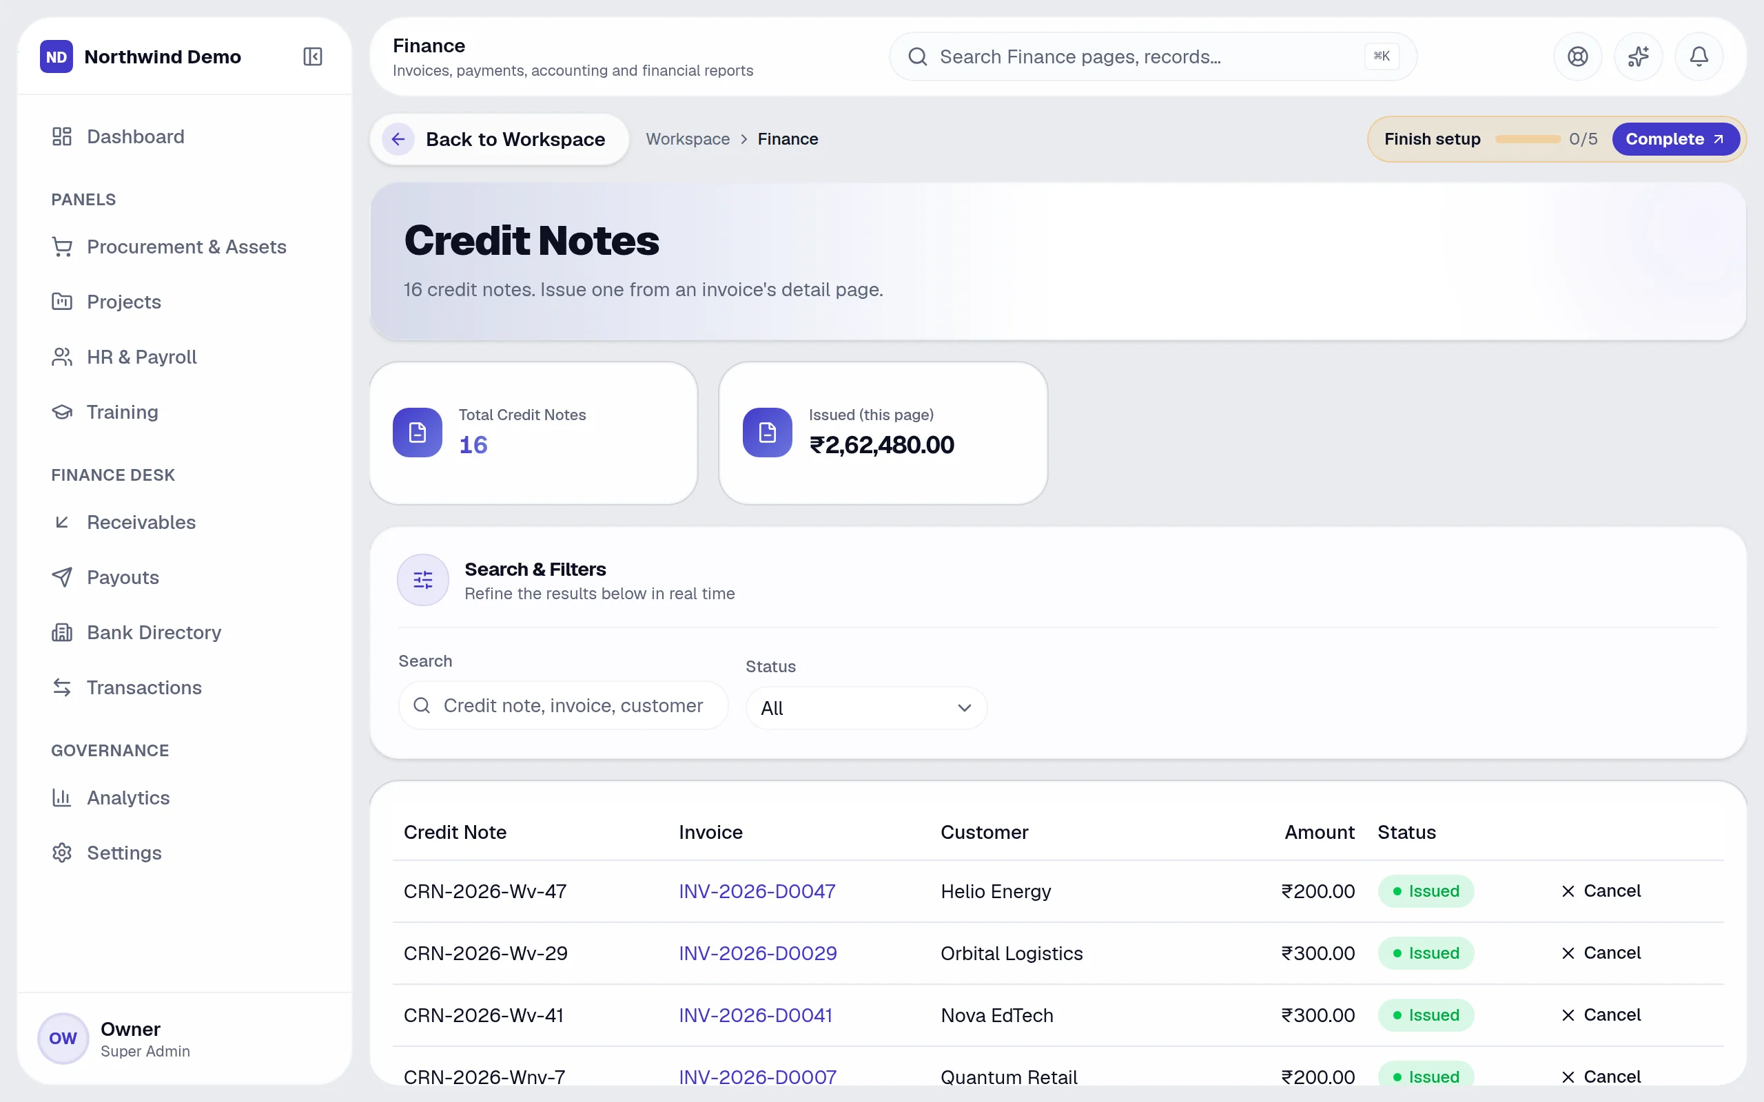
Task: Click the ⌘K shortcut badge
Action: (1382, 56)
